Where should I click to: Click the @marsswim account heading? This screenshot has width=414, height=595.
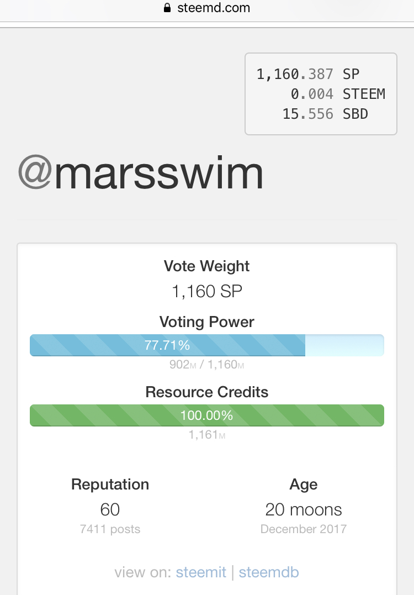[x=141, y=173]
